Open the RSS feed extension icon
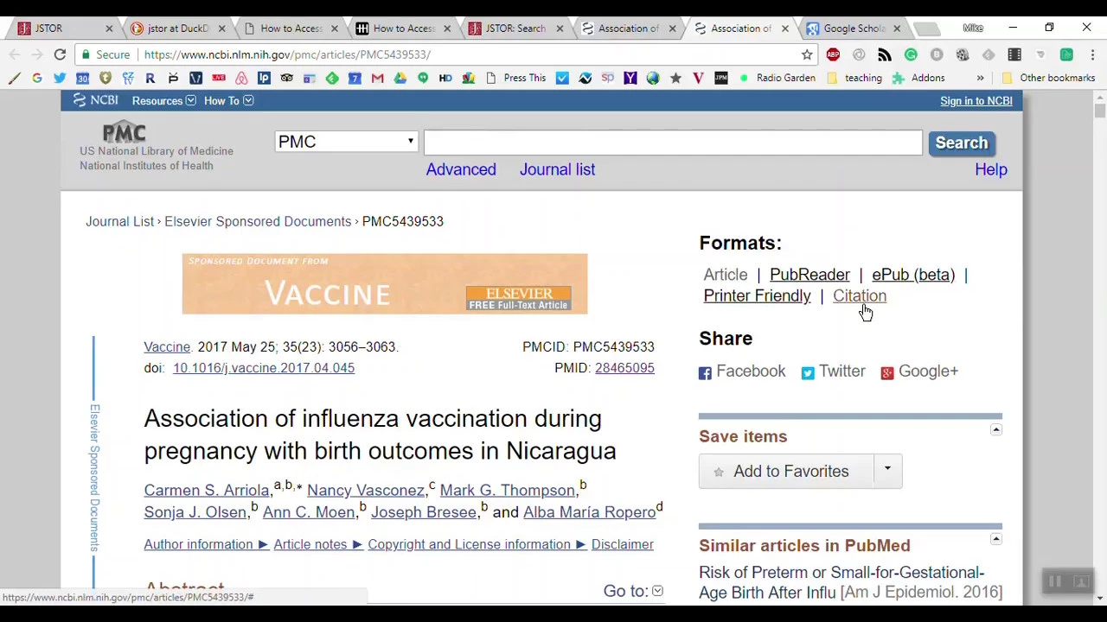1107x622 pixels. [885, 54]
